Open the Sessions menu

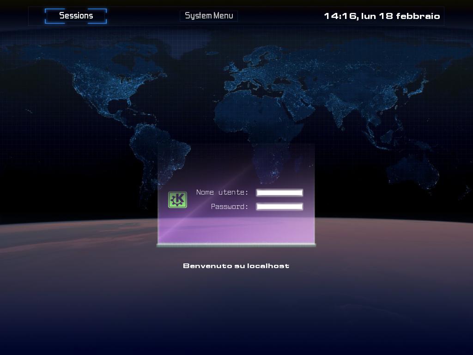click(76, 16)
